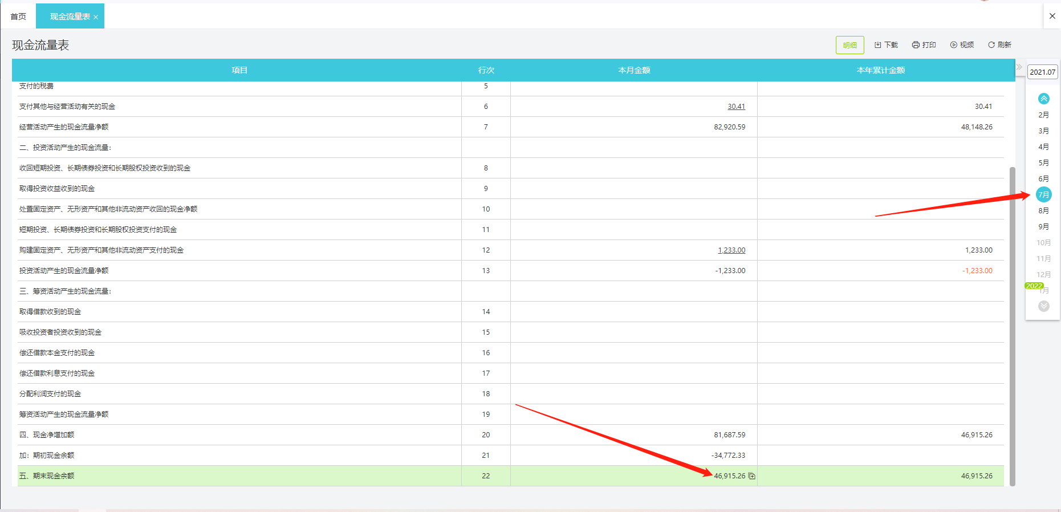Click the row 加：期初现金余额

coord(511,456)
